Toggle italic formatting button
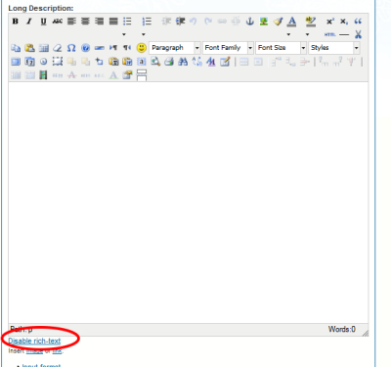The width and height of the screenshot is (391, 367). pyautogui.click(x=29, y=22)
